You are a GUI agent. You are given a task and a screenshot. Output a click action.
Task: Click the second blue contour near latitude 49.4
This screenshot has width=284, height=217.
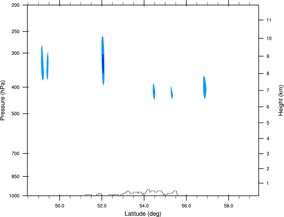pos(47,66)
